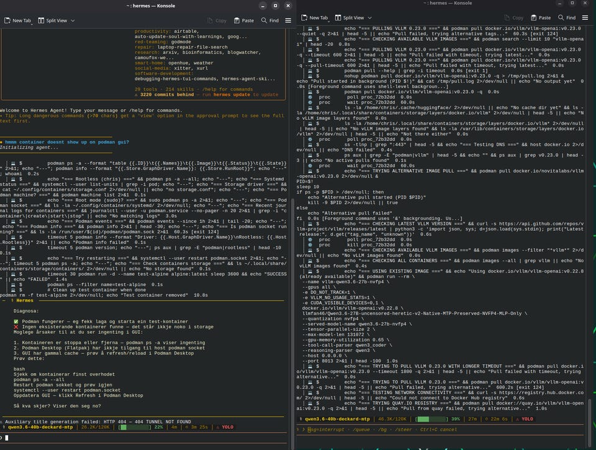
Task: Open Find in the left Konsole window
Action: [x=270, y=20]
